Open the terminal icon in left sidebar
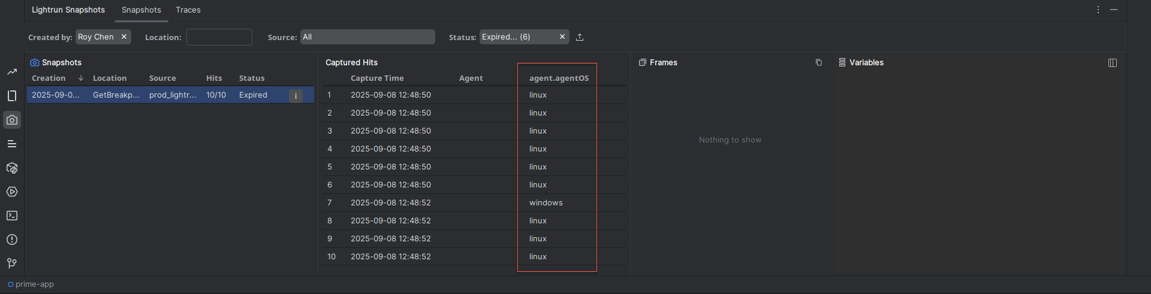Image resolution: width=1151 pixels, height=294 pixels. point(12,216)
